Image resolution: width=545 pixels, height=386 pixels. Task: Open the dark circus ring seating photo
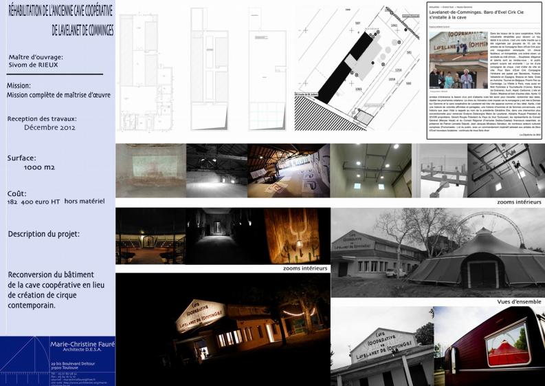click(x=151, y=236)
